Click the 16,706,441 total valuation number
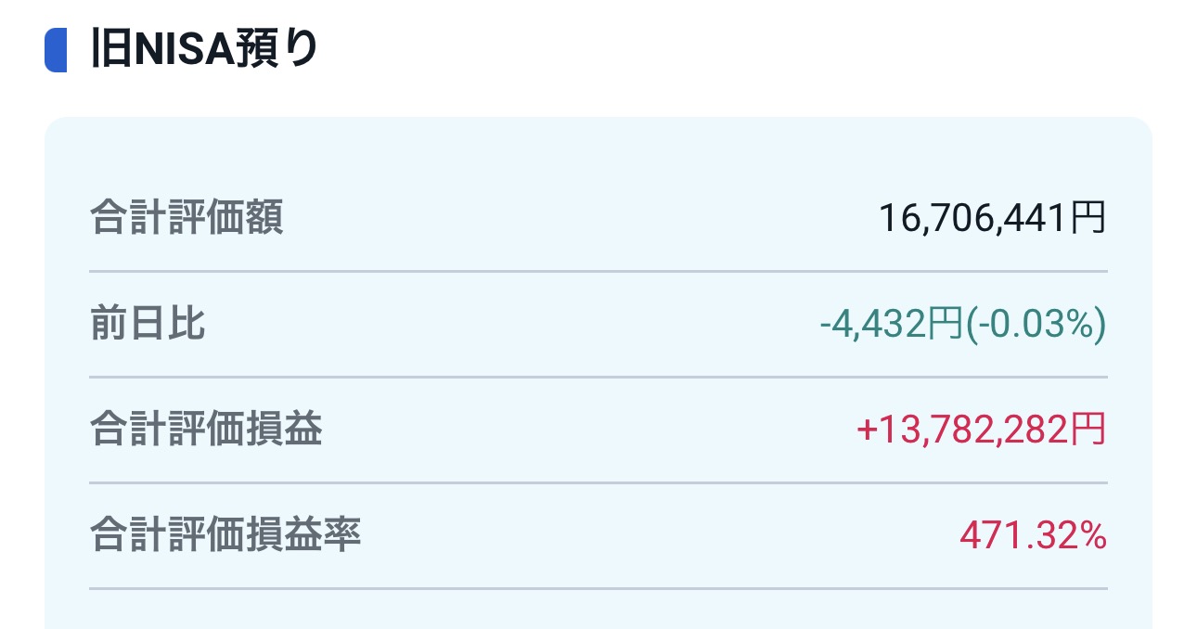 (974, 219)
